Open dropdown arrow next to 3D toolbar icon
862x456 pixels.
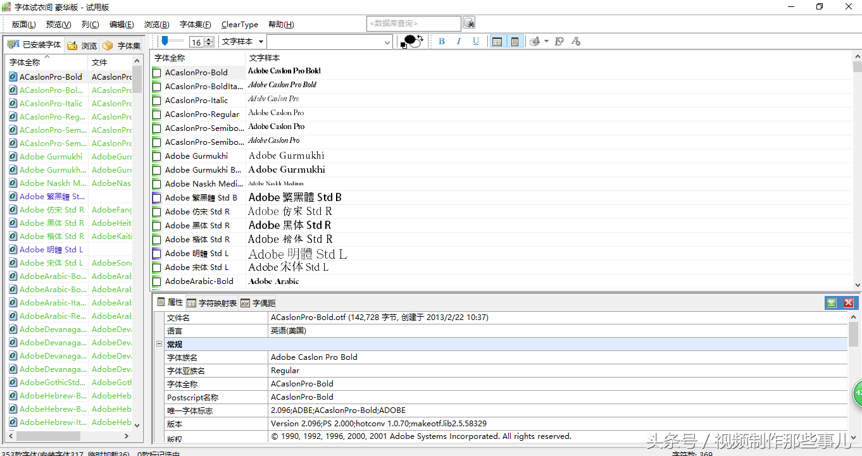point(546,42)
